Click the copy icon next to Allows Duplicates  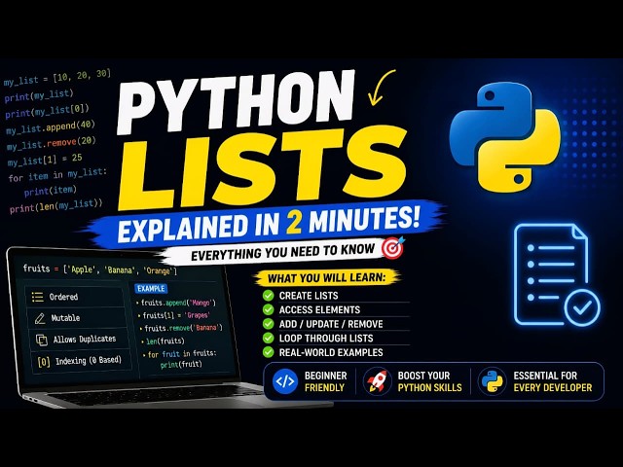tap(42, 340)
